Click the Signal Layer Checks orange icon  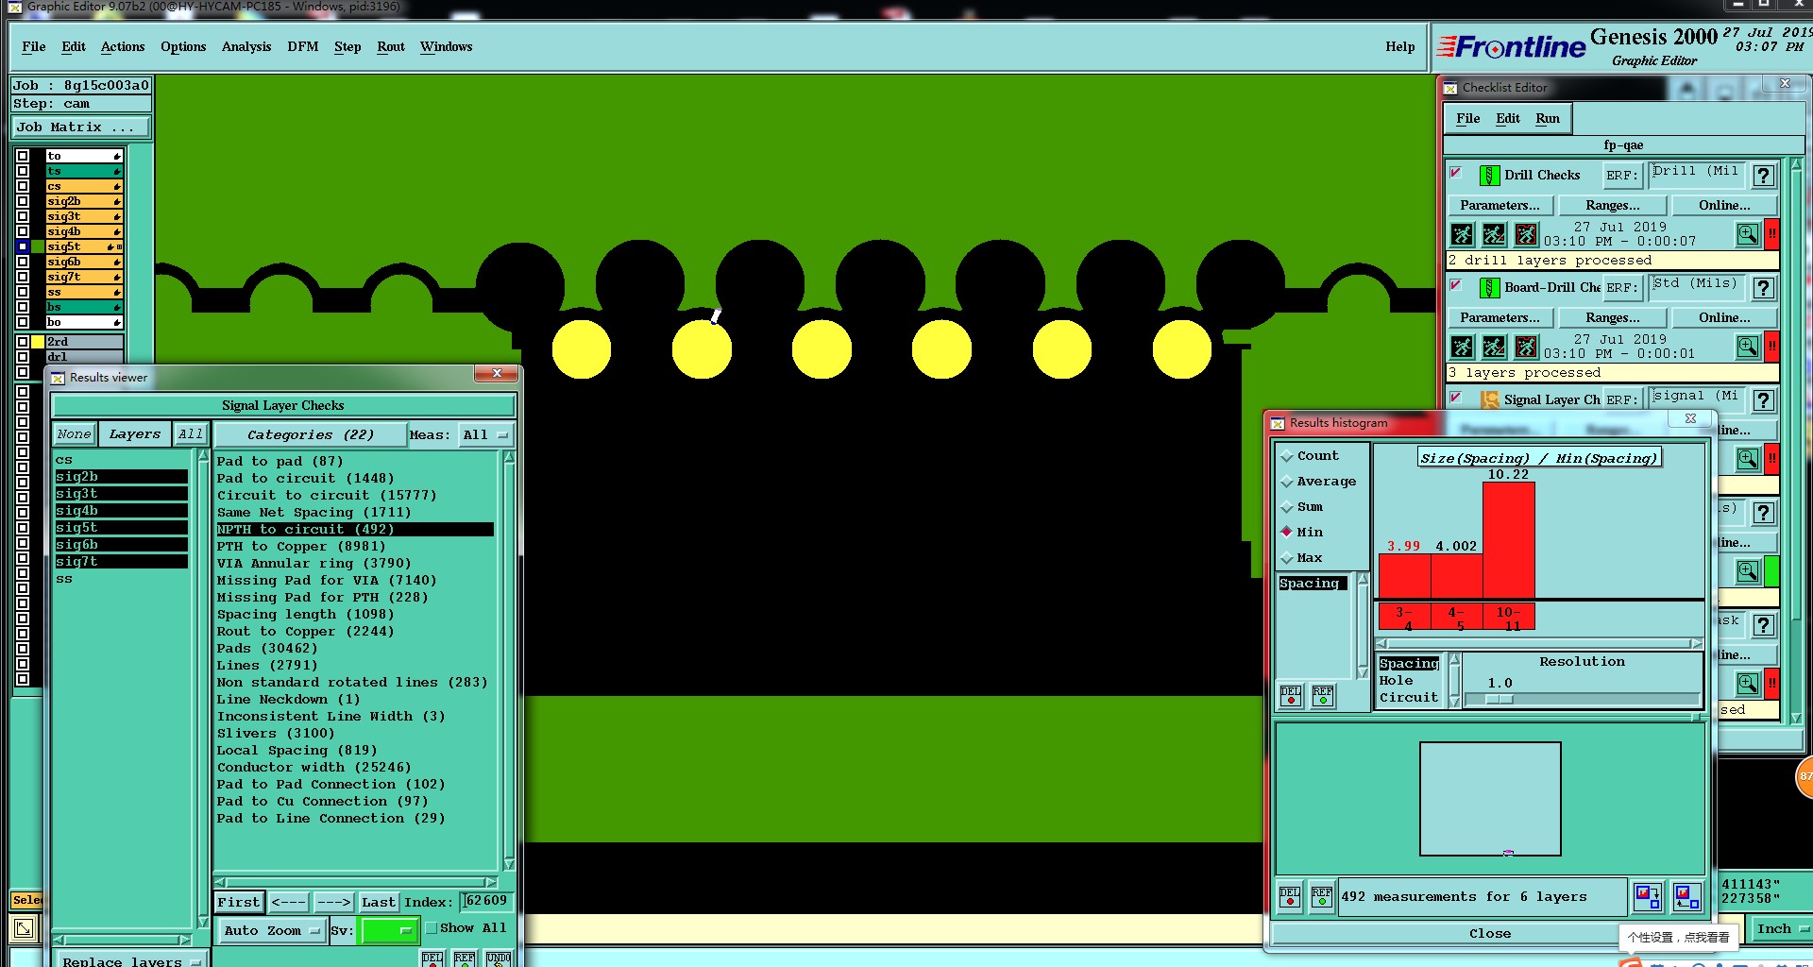click(x=1489, y=400)
